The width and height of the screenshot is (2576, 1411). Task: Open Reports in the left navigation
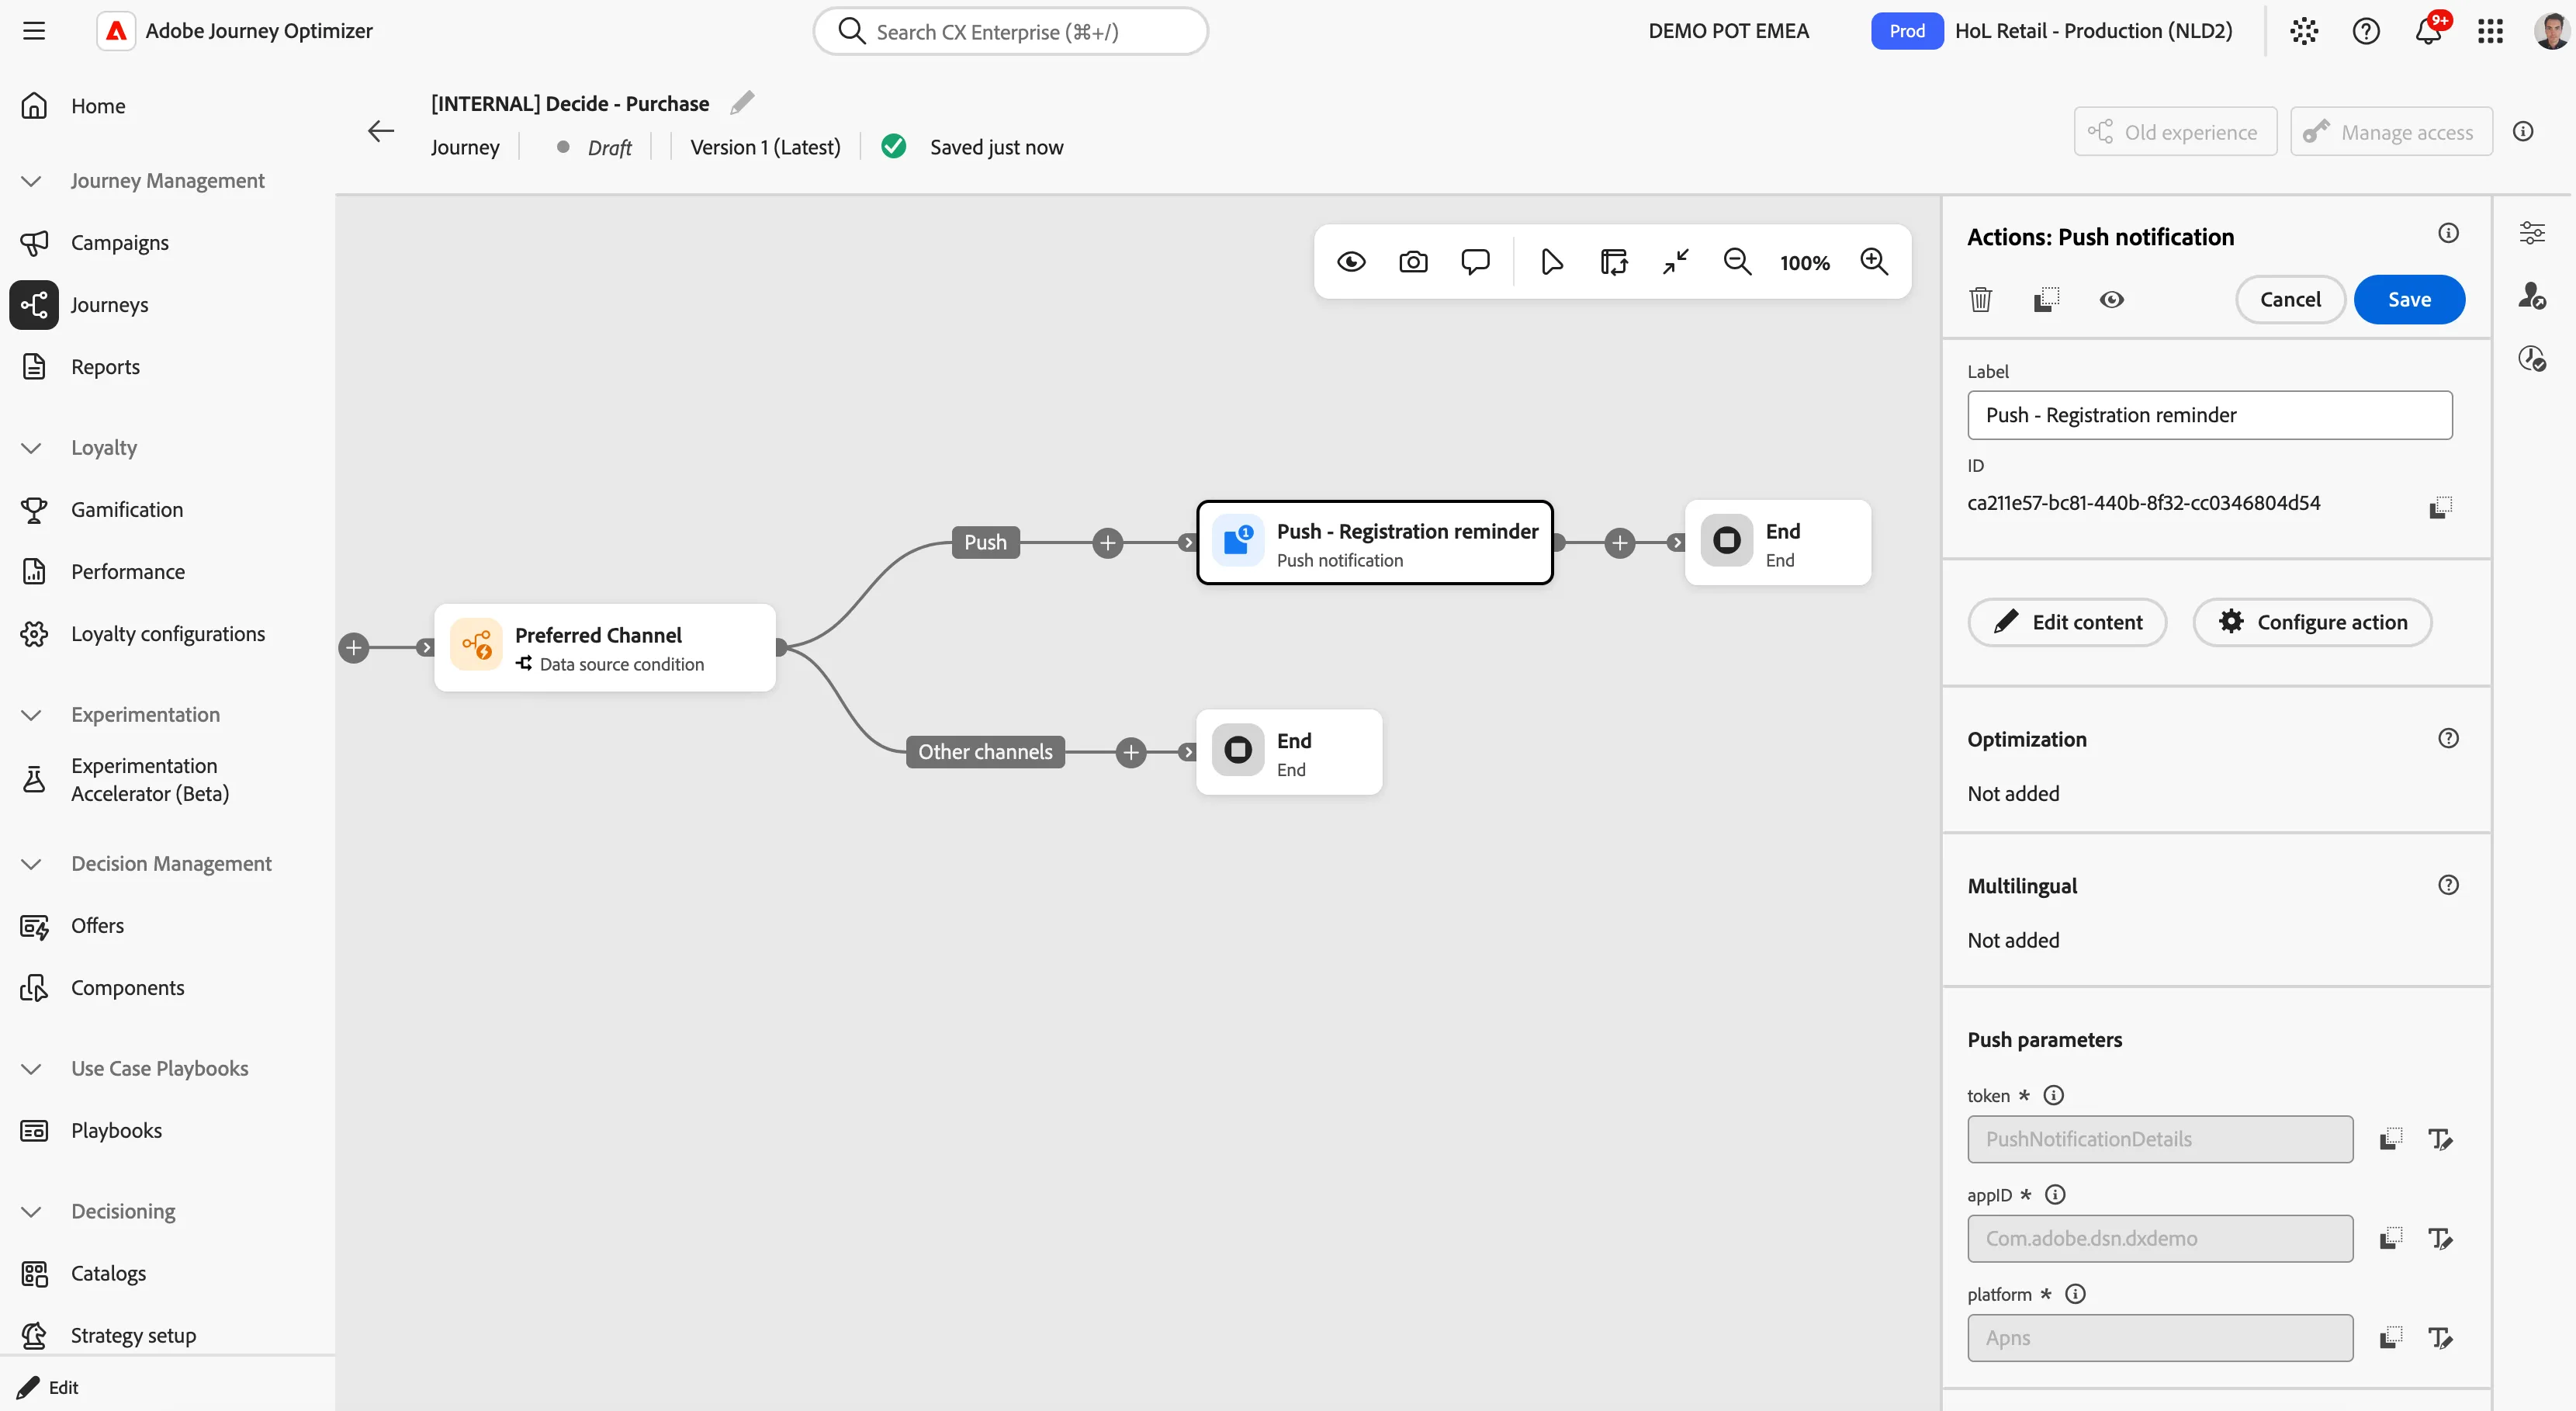(x=105, y=367)
